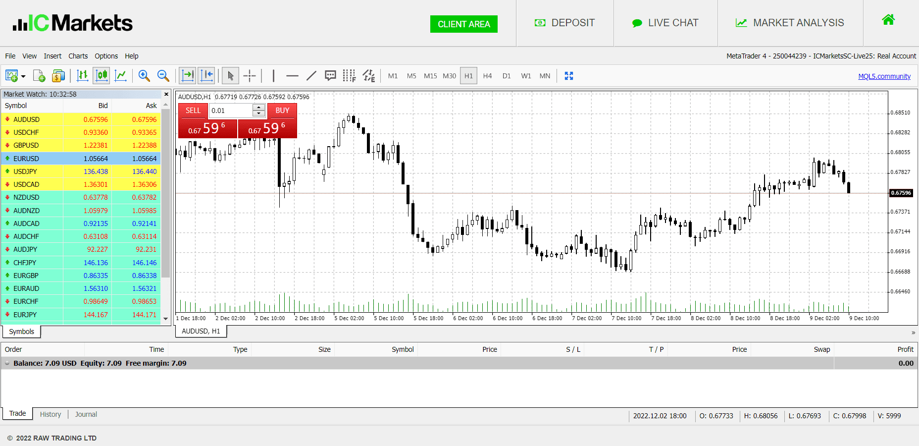The width and height of the screenshot is (919, 446).
Task: Open the trading accounts dollar icon
Action: point(58,76)
